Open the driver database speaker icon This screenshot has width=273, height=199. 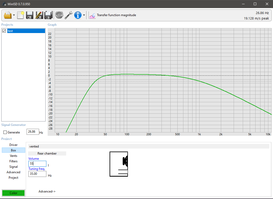pos(59,15)
